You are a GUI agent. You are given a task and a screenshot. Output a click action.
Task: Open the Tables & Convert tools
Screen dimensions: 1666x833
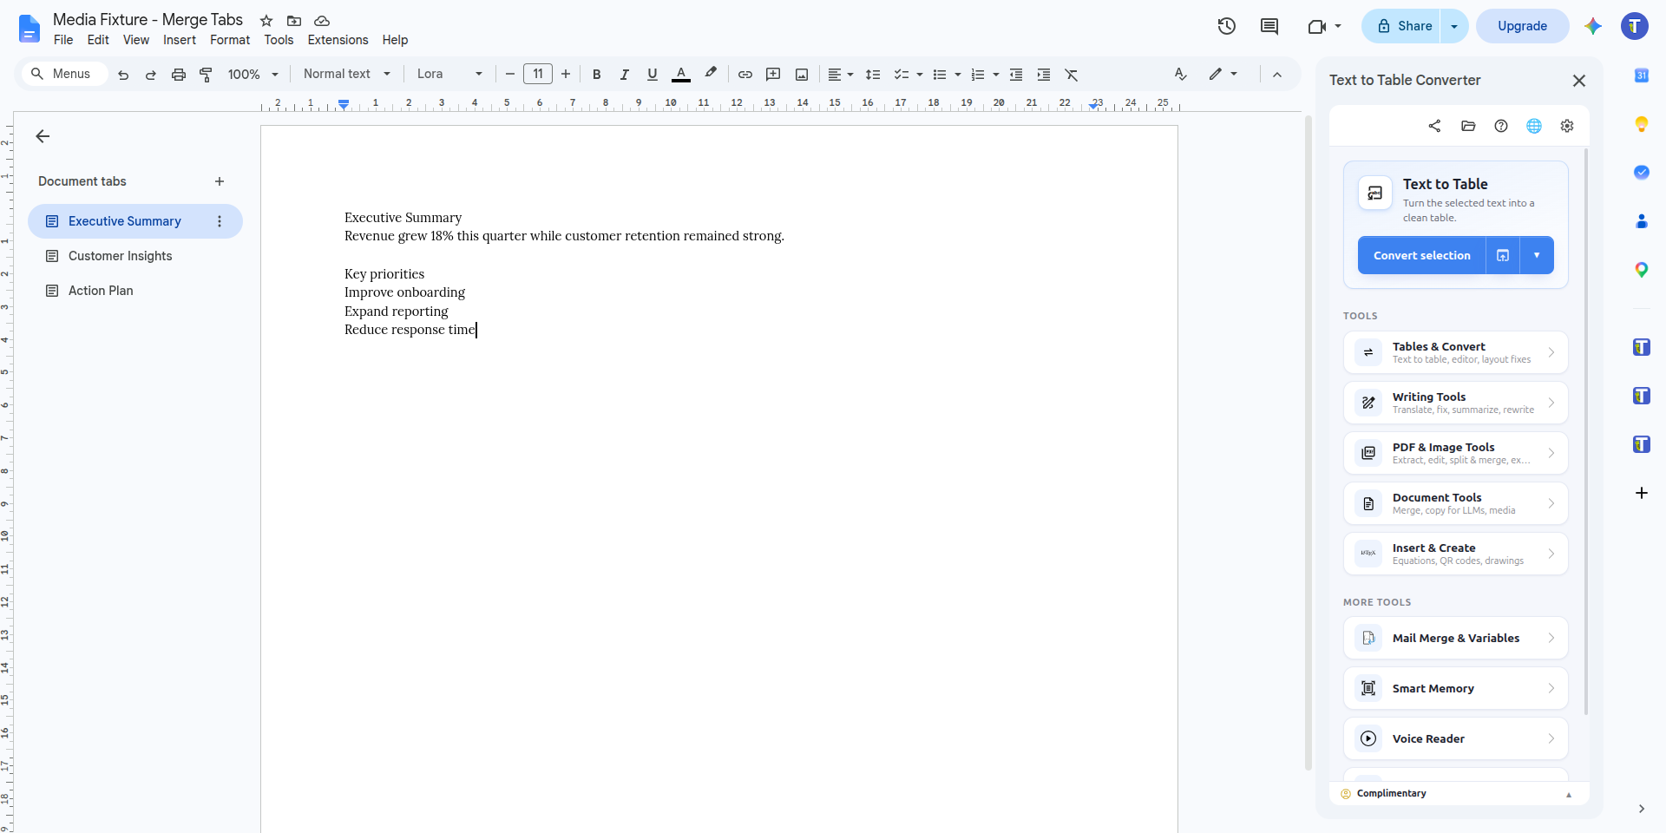click(x=1456, y=352)
